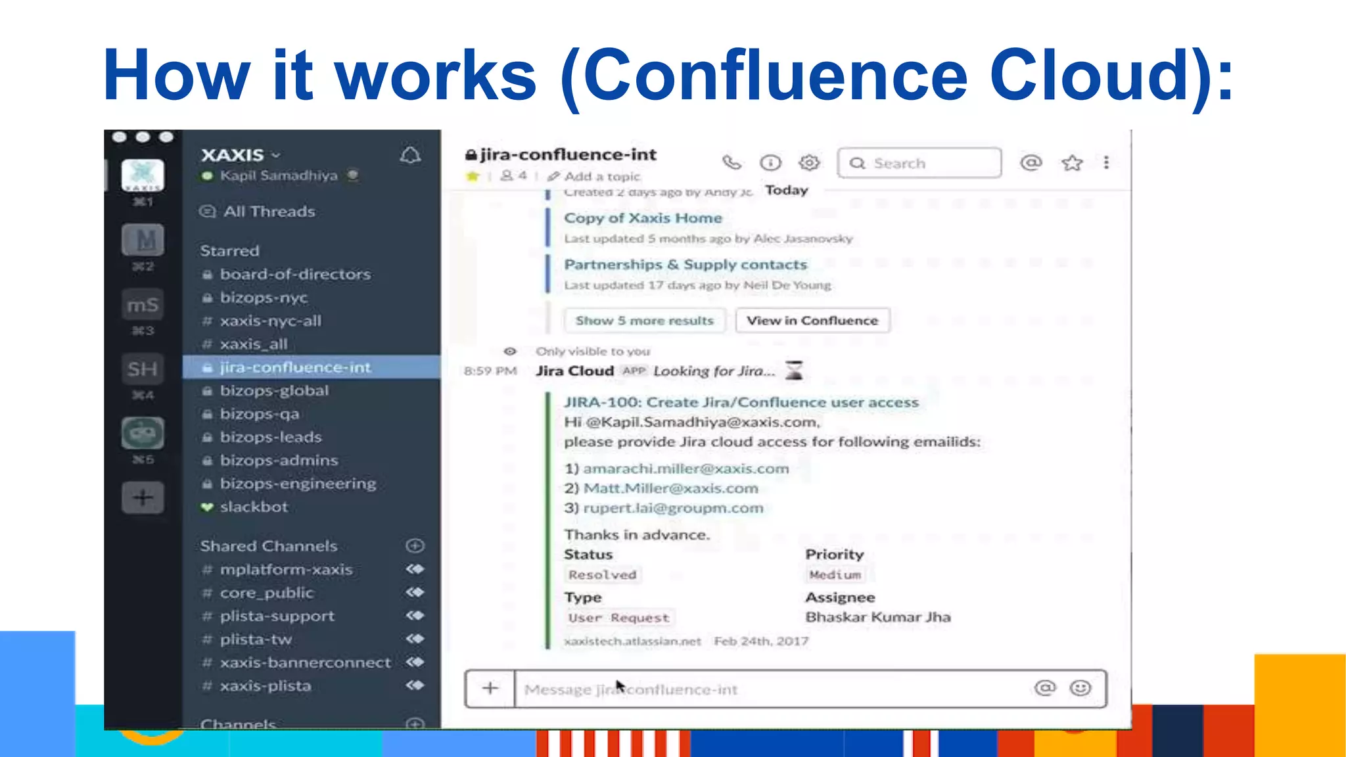Click the Resolved status value
This screenshot has width=1346, height=757.
pyautogui.click(x=603, y=575)
